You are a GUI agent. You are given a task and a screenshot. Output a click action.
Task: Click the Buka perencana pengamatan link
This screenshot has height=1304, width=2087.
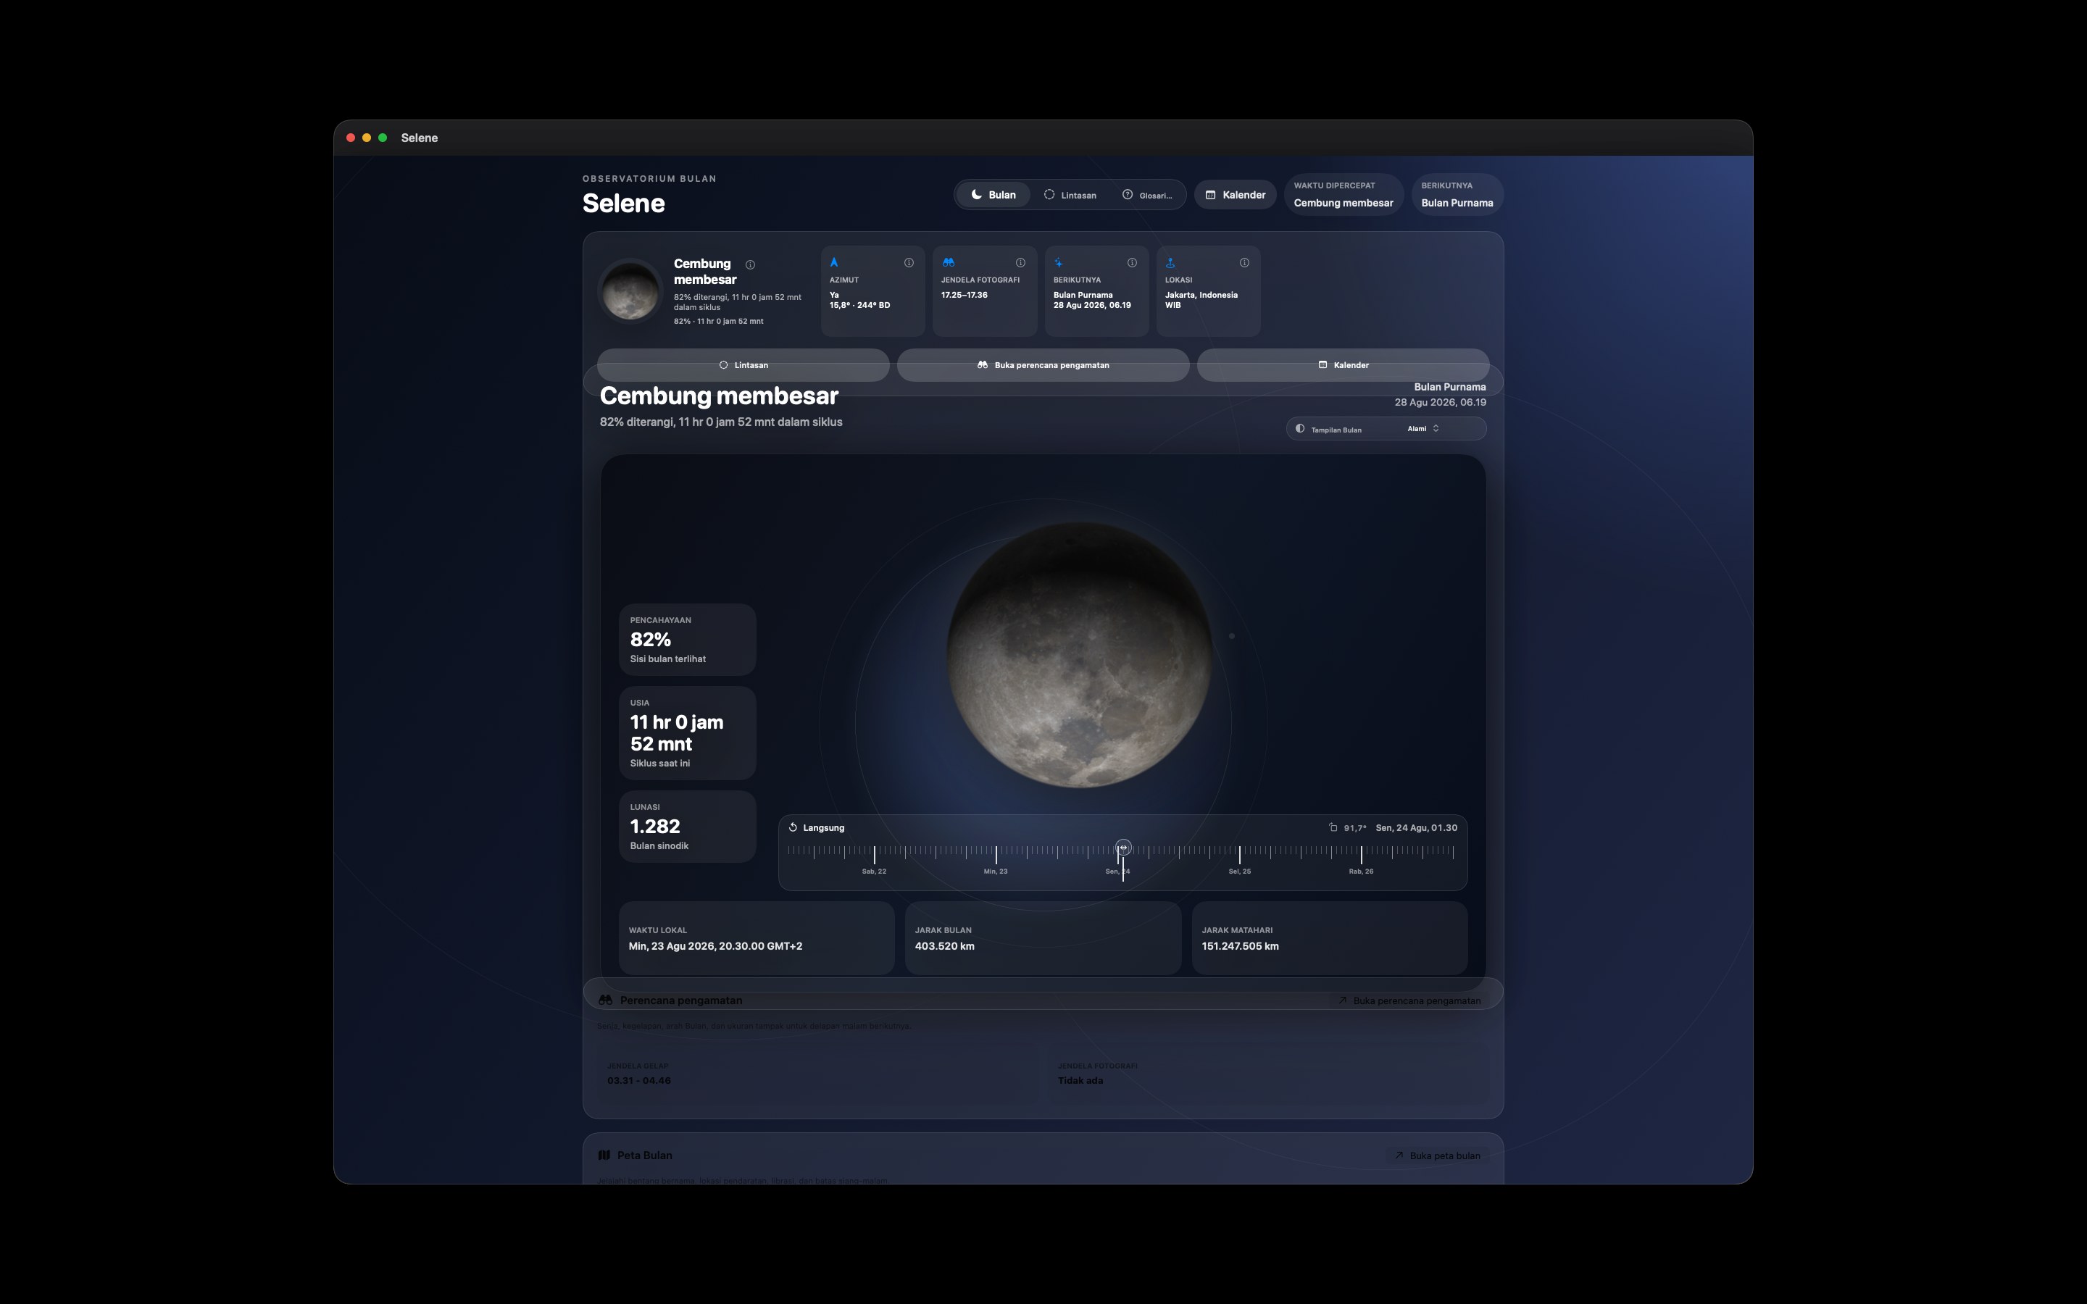click(x=1409, y=1000)
